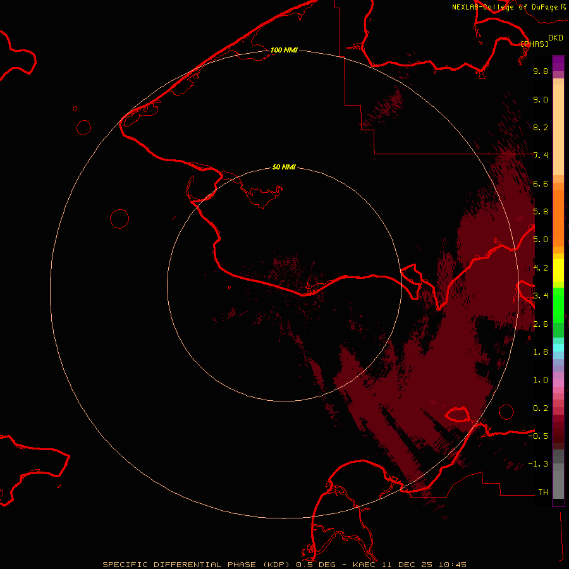Select the 9.0 scale value
This screenshot has width=569, height=569.
coord(541,99)
